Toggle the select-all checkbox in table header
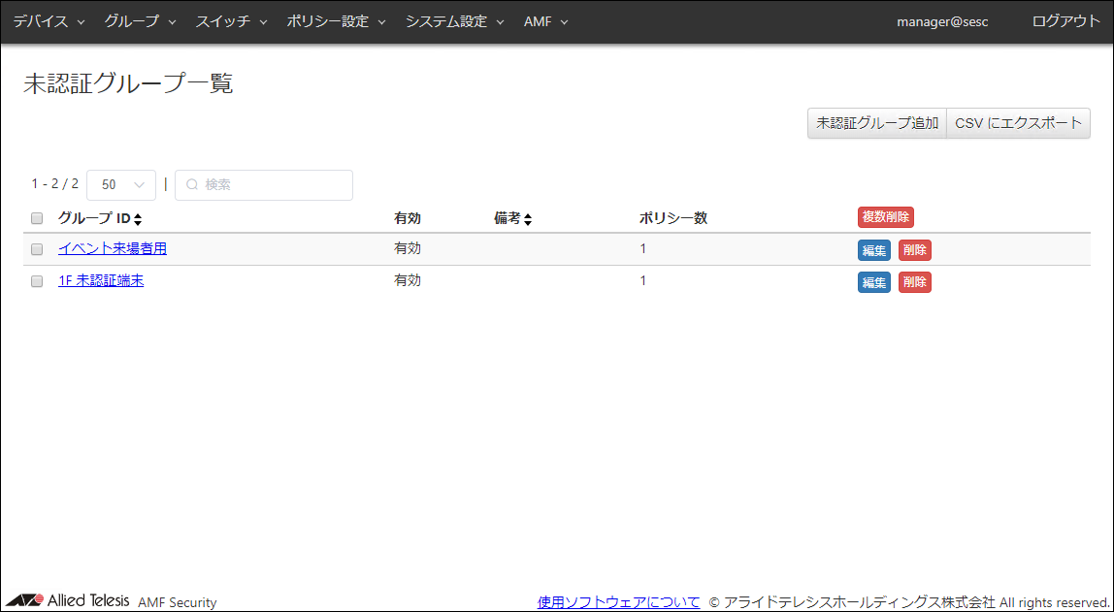The height and width of the screenshot is (612, 1114). [37, 218]
